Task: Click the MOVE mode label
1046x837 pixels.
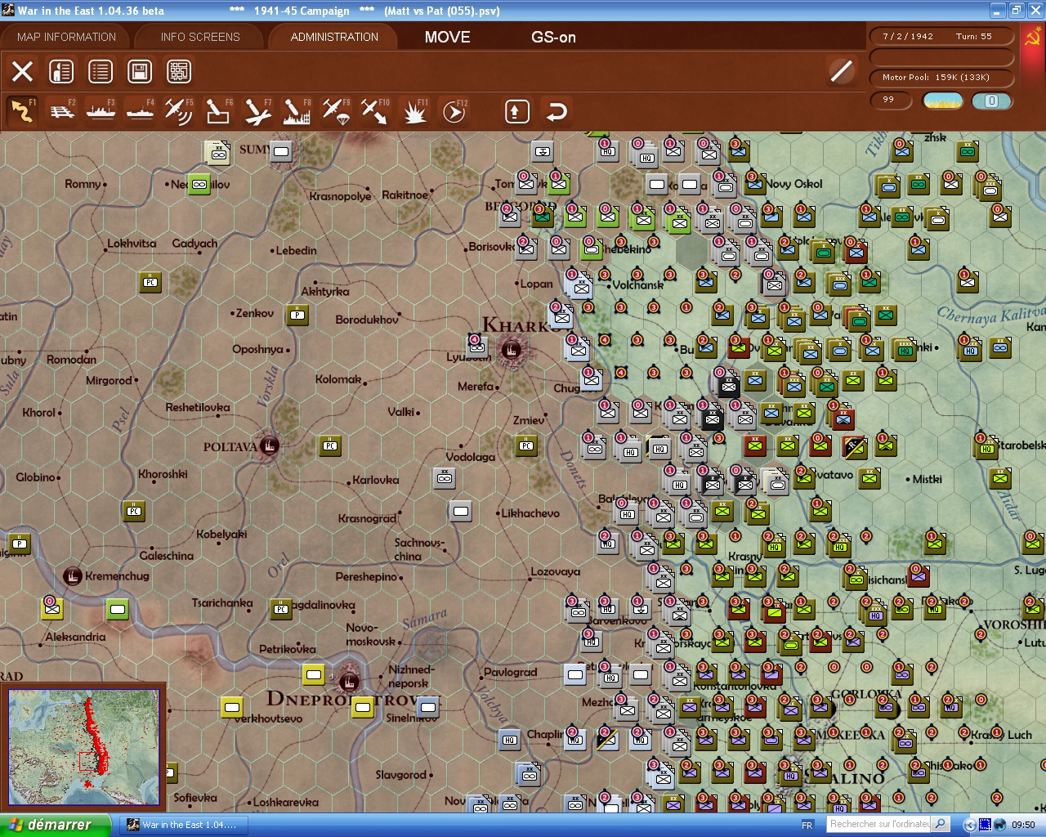Action: coord(448,37)
